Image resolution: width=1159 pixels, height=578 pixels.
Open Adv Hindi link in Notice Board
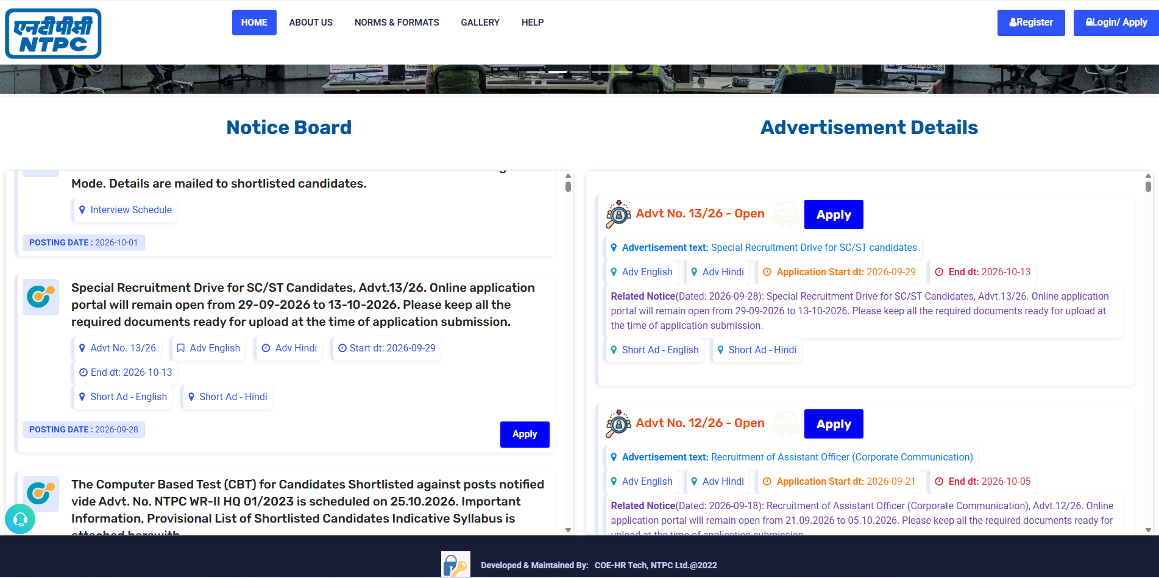click(x=289, y=348)
